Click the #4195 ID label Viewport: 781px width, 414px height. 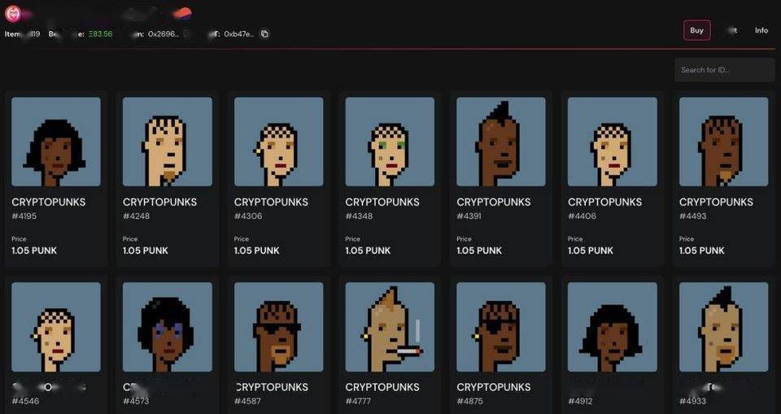[24, 216]
